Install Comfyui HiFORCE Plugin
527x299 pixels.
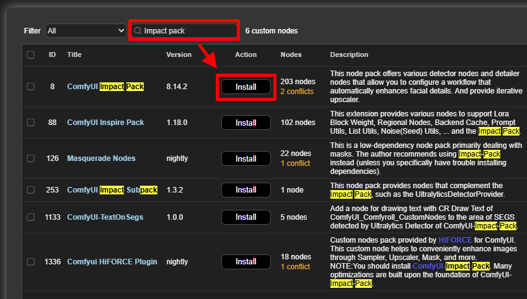(246, 262)
